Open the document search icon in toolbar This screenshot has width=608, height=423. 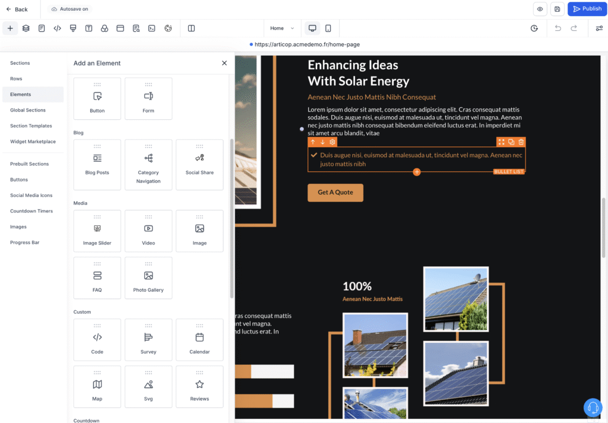point(136,28)
